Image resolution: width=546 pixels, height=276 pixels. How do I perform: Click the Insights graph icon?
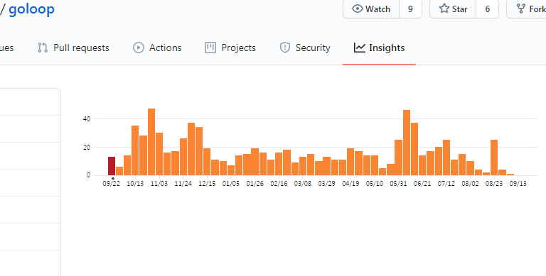[359, 48]
